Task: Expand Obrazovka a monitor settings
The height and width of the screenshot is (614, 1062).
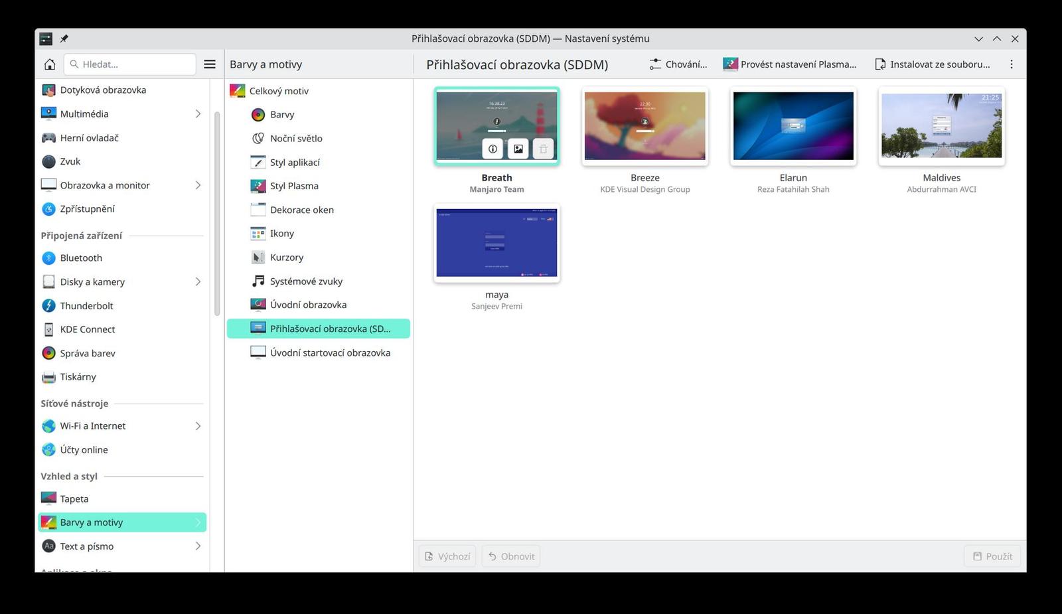Action: [198, 185]
